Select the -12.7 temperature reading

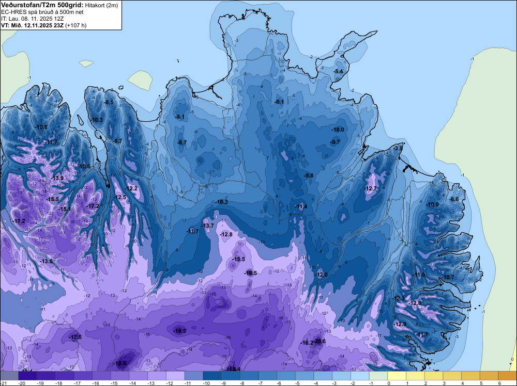coord(371,188)
